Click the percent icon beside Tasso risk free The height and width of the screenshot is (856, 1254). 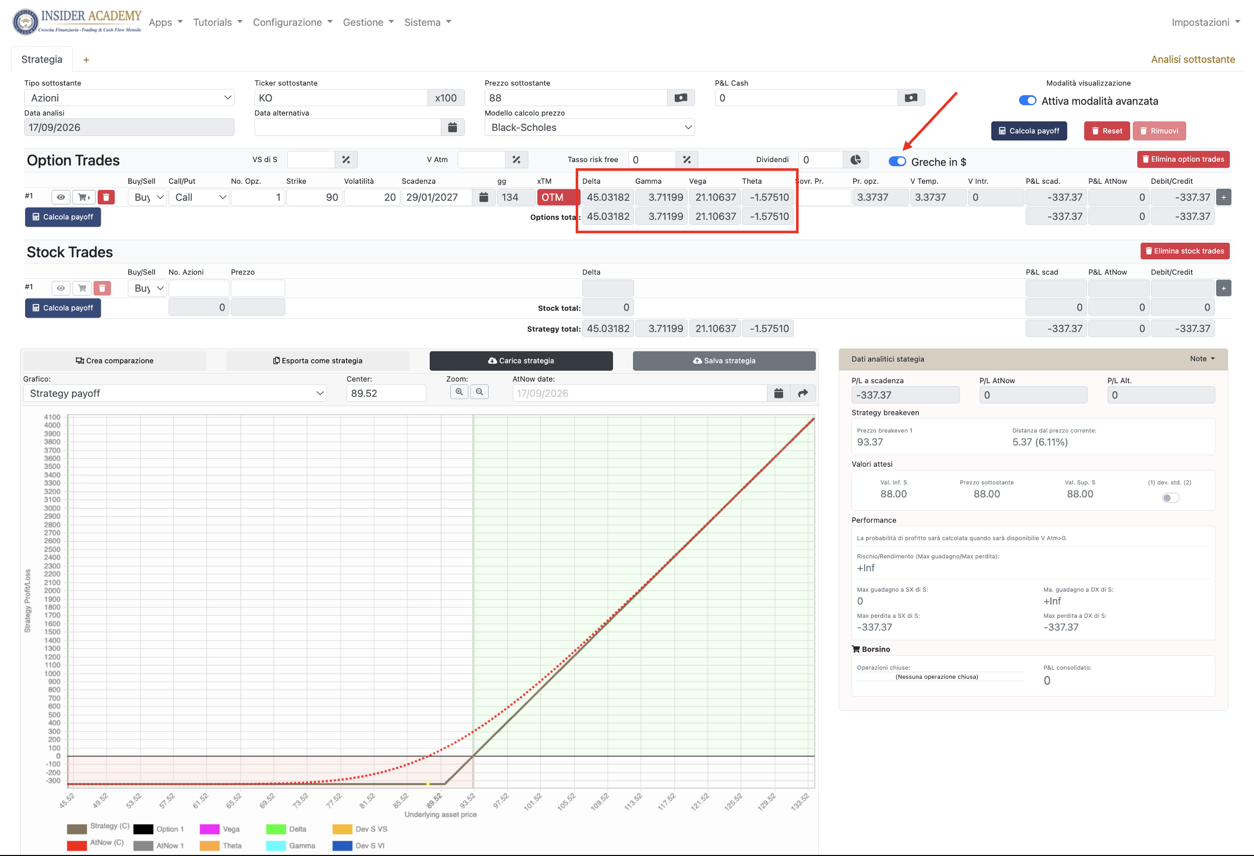coord(686,160)
